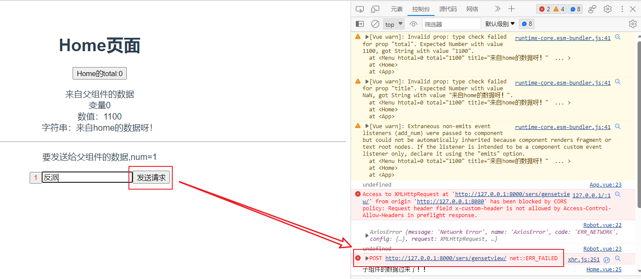Activate the inspect element picker icon
The width and height of the screenshot is (641, 279).
point(360,9)
